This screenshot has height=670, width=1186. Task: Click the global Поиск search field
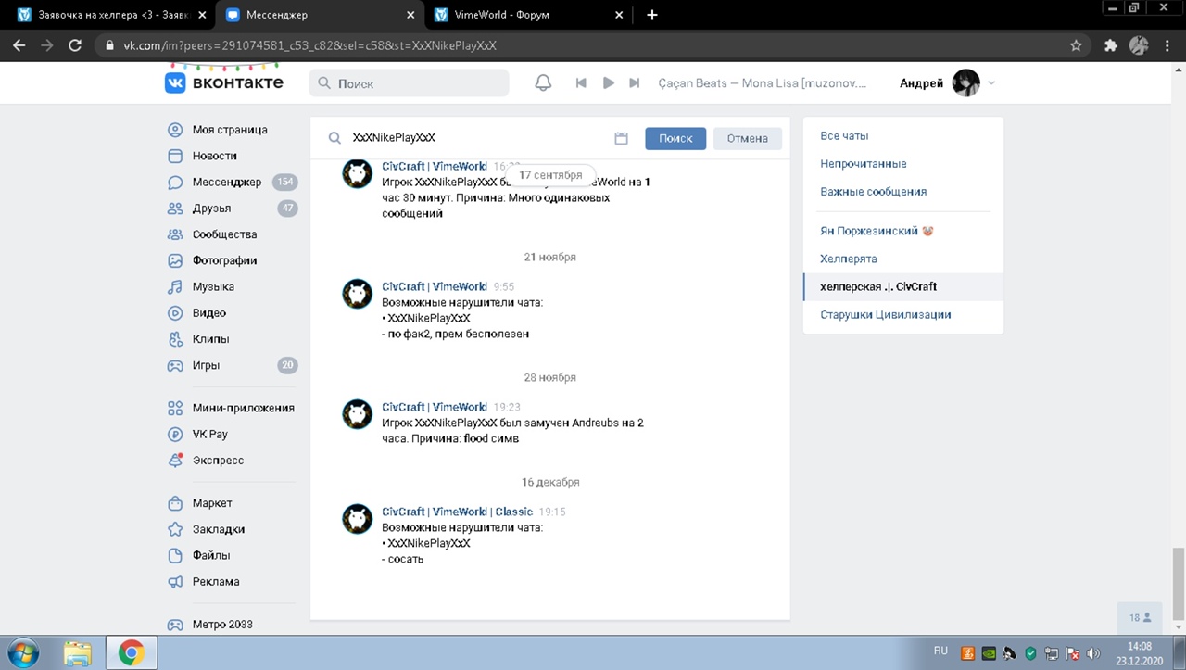pos(409,82)
